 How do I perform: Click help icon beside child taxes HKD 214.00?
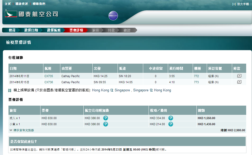coord(171,124)
